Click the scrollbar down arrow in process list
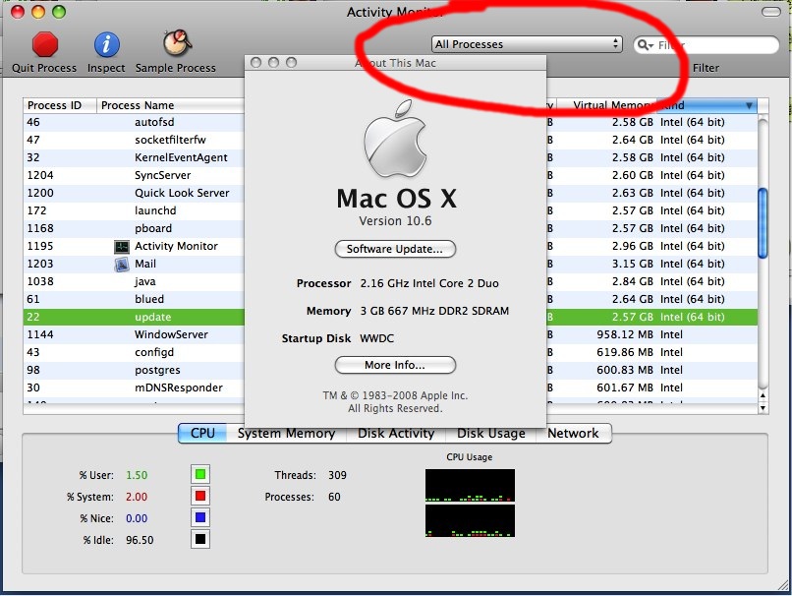Viewport: 792px width, 596px height. [763, 407]
